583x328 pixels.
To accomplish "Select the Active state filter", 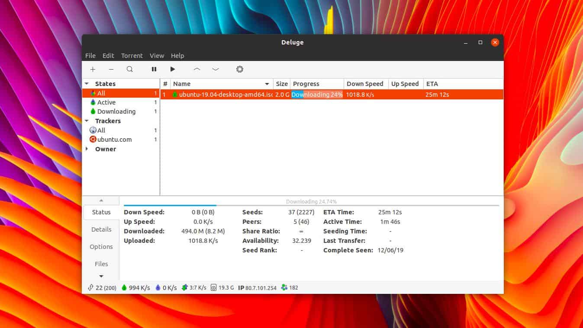I will point(121,102).
